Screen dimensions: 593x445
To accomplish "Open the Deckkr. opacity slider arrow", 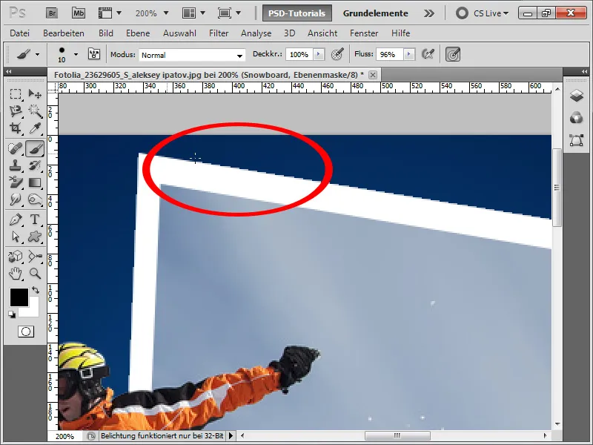I will click(x=319, y=54).
